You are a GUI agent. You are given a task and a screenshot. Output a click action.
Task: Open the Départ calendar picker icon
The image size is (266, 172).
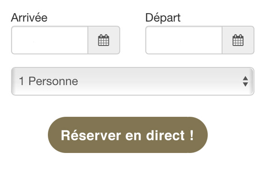[x=238, y=40]
